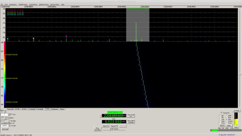Click the red peak marker on spectrum
Screen dimensions: 242x136
tap(136, 23)
